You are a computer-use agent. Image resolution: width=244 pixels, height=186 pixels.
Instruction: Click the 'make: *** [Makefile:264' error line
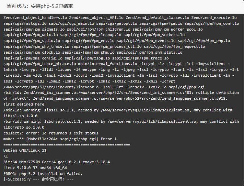(x=60, y=139)
